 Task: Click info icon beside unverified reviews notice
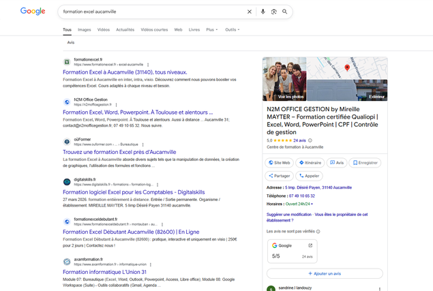[x=318, y=232]
